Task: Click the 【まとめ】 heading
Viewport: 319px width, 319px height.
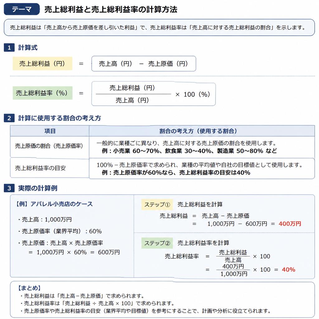Action: pos(29,288)
